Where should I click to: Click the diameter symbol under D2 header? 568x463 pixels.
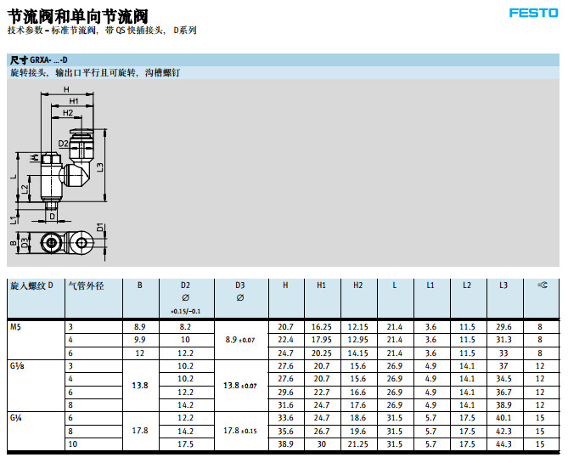[x=185, y=298]
